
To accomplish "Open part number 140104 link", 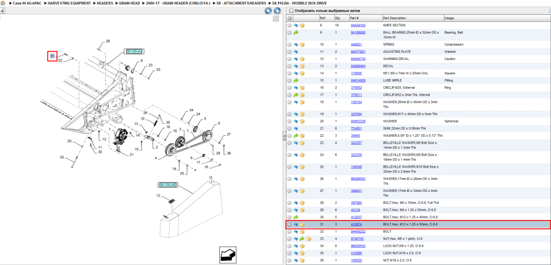I will pyautogui.click(x=356, y=102).
